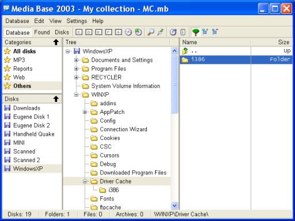295x221 pixels.
Task: Select the Database tab in toolbar
Action: coord(17,32)
